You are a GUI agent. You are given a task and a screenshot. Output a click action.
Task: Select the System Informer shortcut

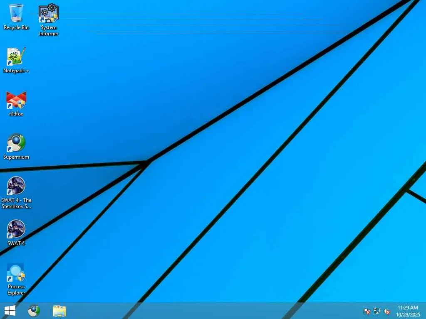point(49,20)
